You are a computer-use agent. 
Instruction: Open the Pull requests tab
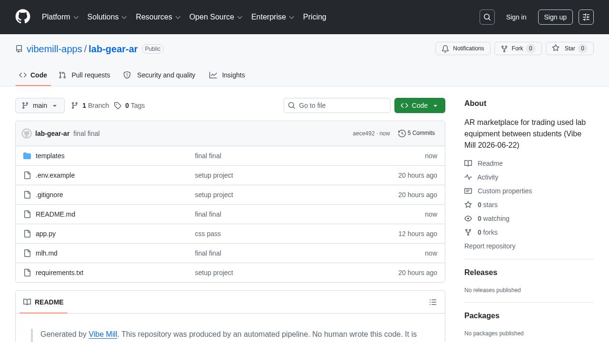coord(84,75)
